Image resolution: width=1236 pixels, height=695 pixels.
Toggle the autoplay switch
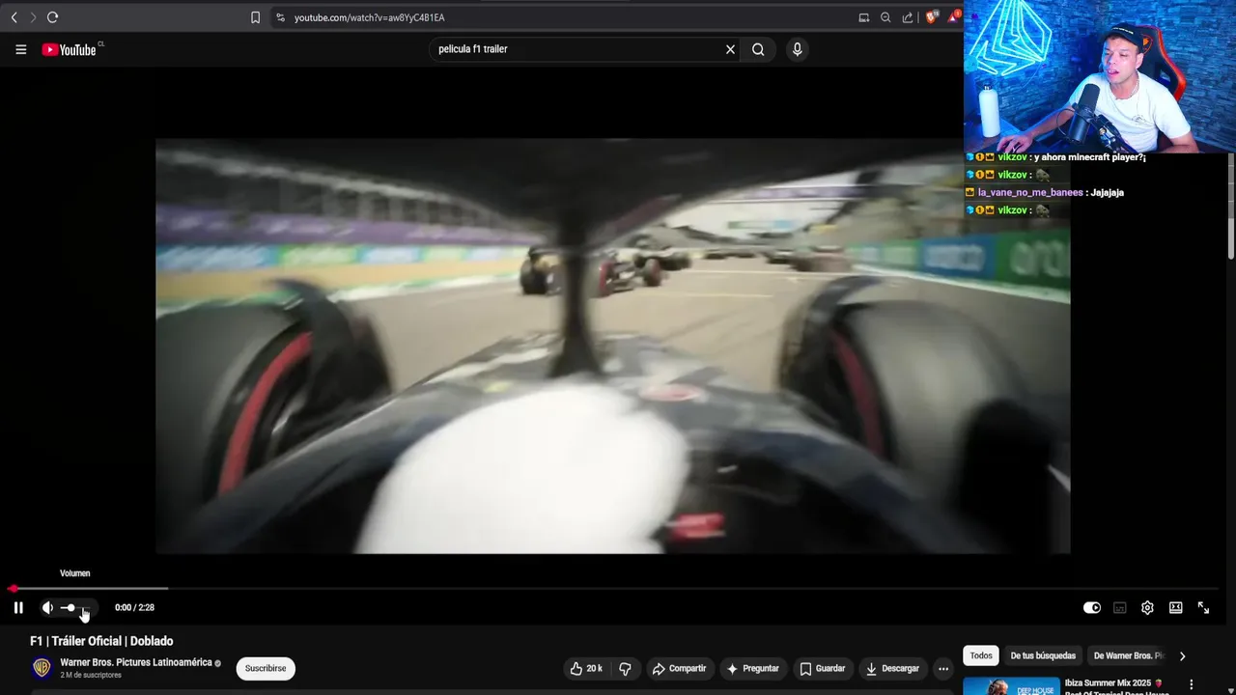tap(1092, 607)
